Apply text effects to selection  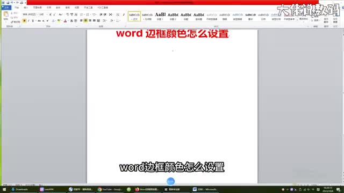[53, 20]
